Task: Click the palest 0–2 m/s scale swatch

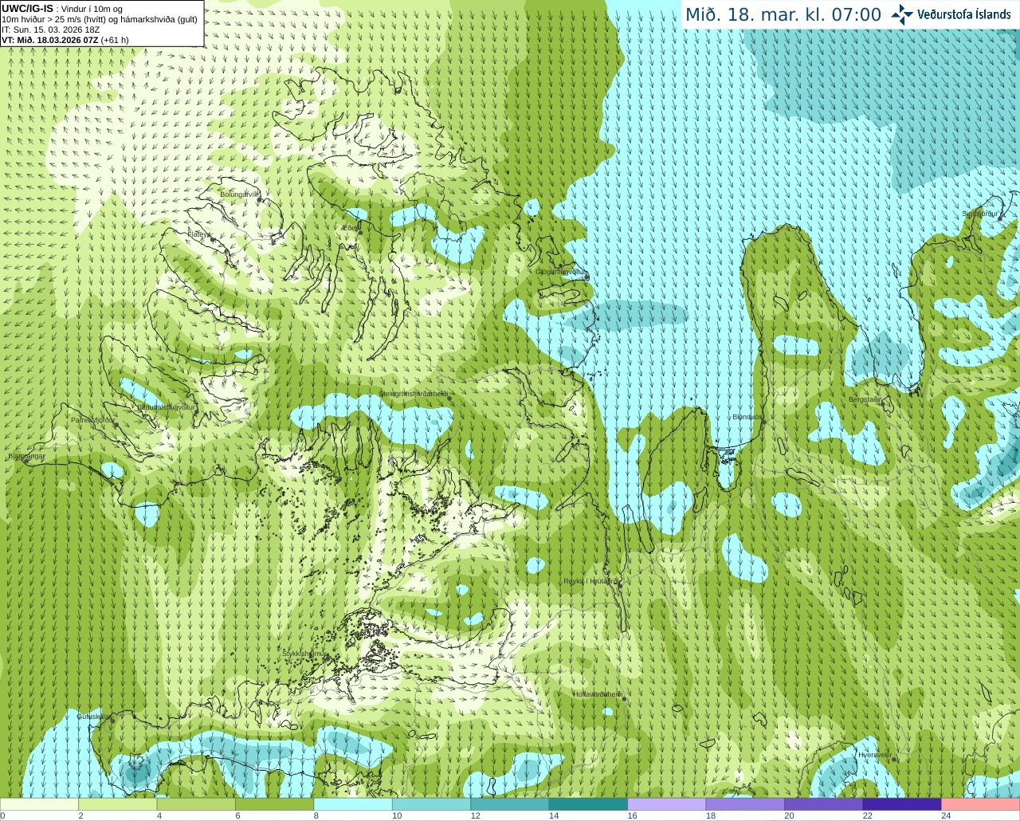Action: pos(40,804)
